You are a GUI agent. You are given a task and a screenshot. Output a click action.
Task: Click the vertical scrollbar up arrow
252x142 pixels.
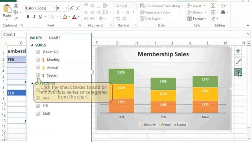pyautogui.click(x=249, y=43)
